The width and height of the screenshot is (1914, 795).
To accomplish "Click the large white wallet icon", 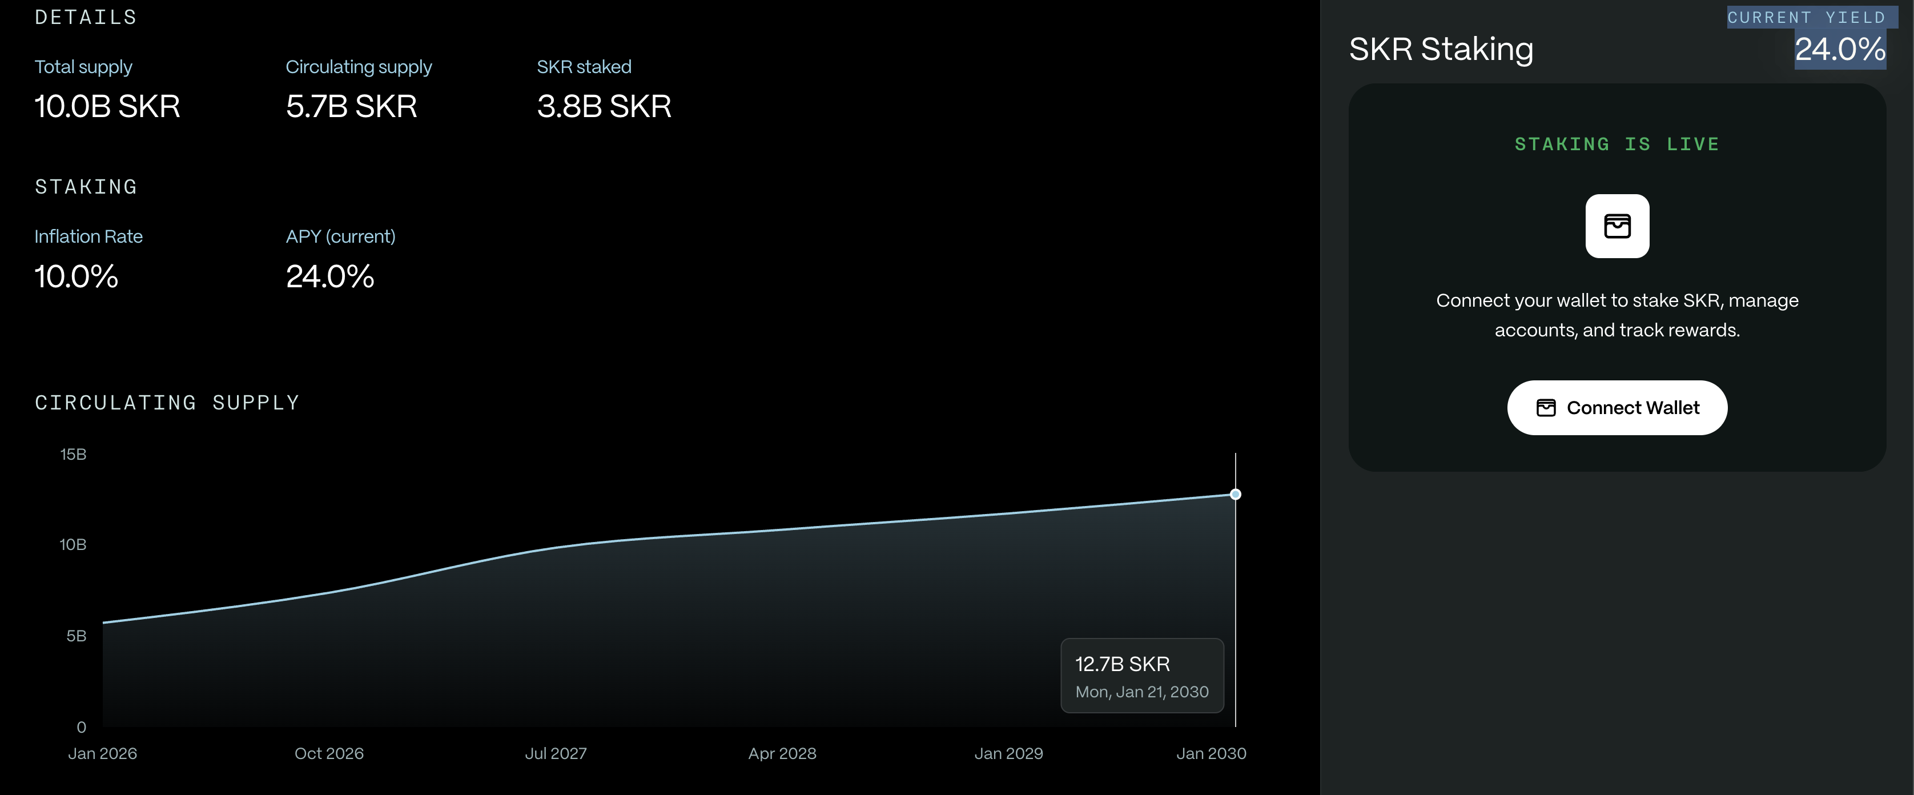I will pos(1617,226).
